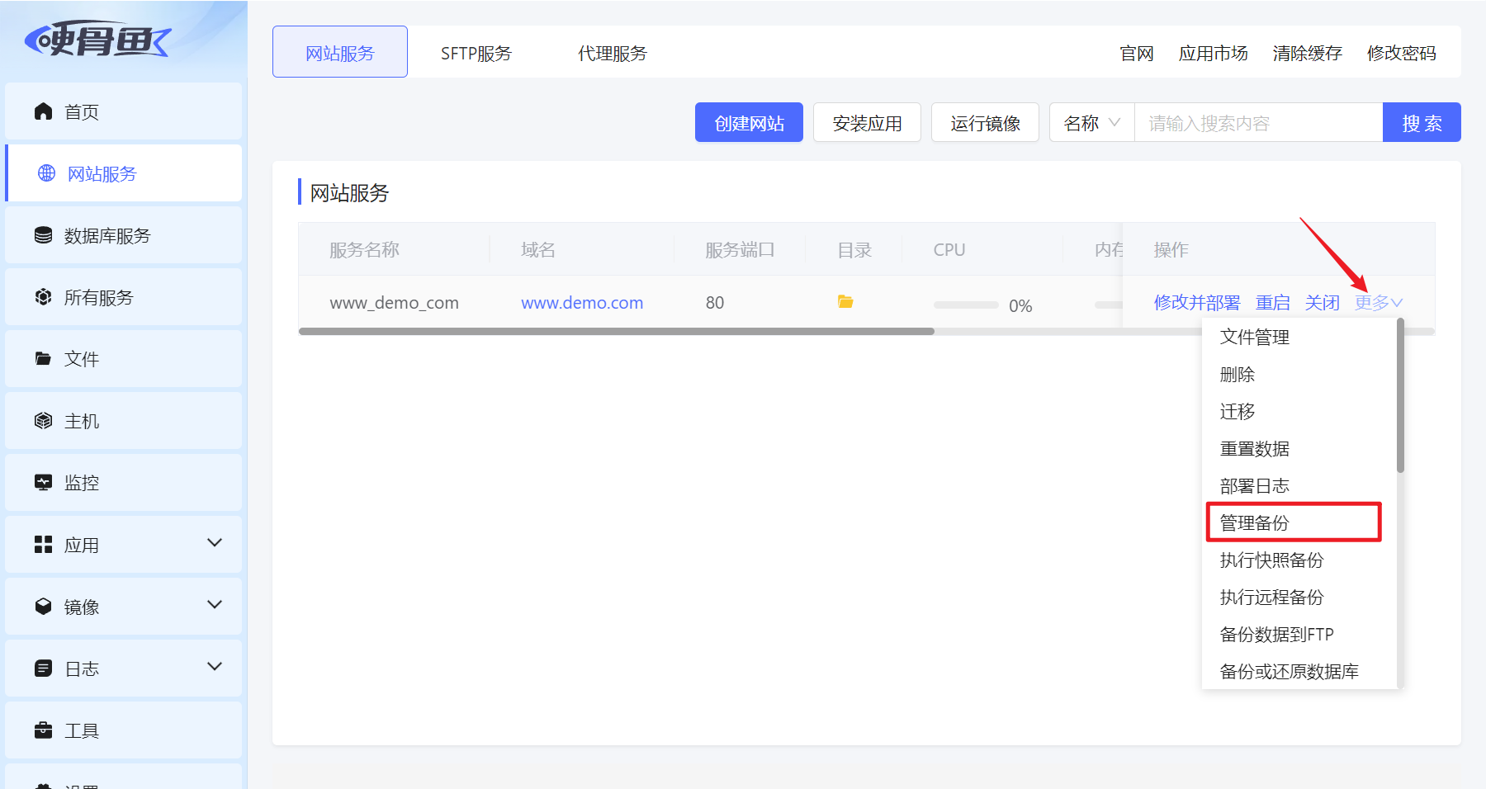Open 数据库服务 in the sidebar

coord(124,235)
